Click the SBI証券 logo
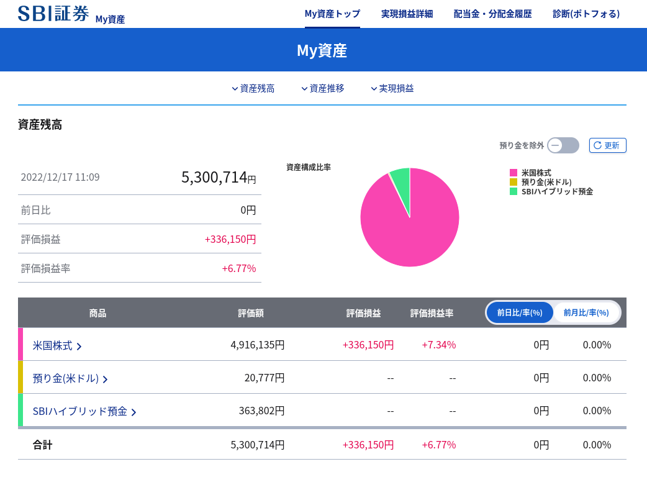The height and width of the screenshot is (477, 647). [x=53, y=13]
